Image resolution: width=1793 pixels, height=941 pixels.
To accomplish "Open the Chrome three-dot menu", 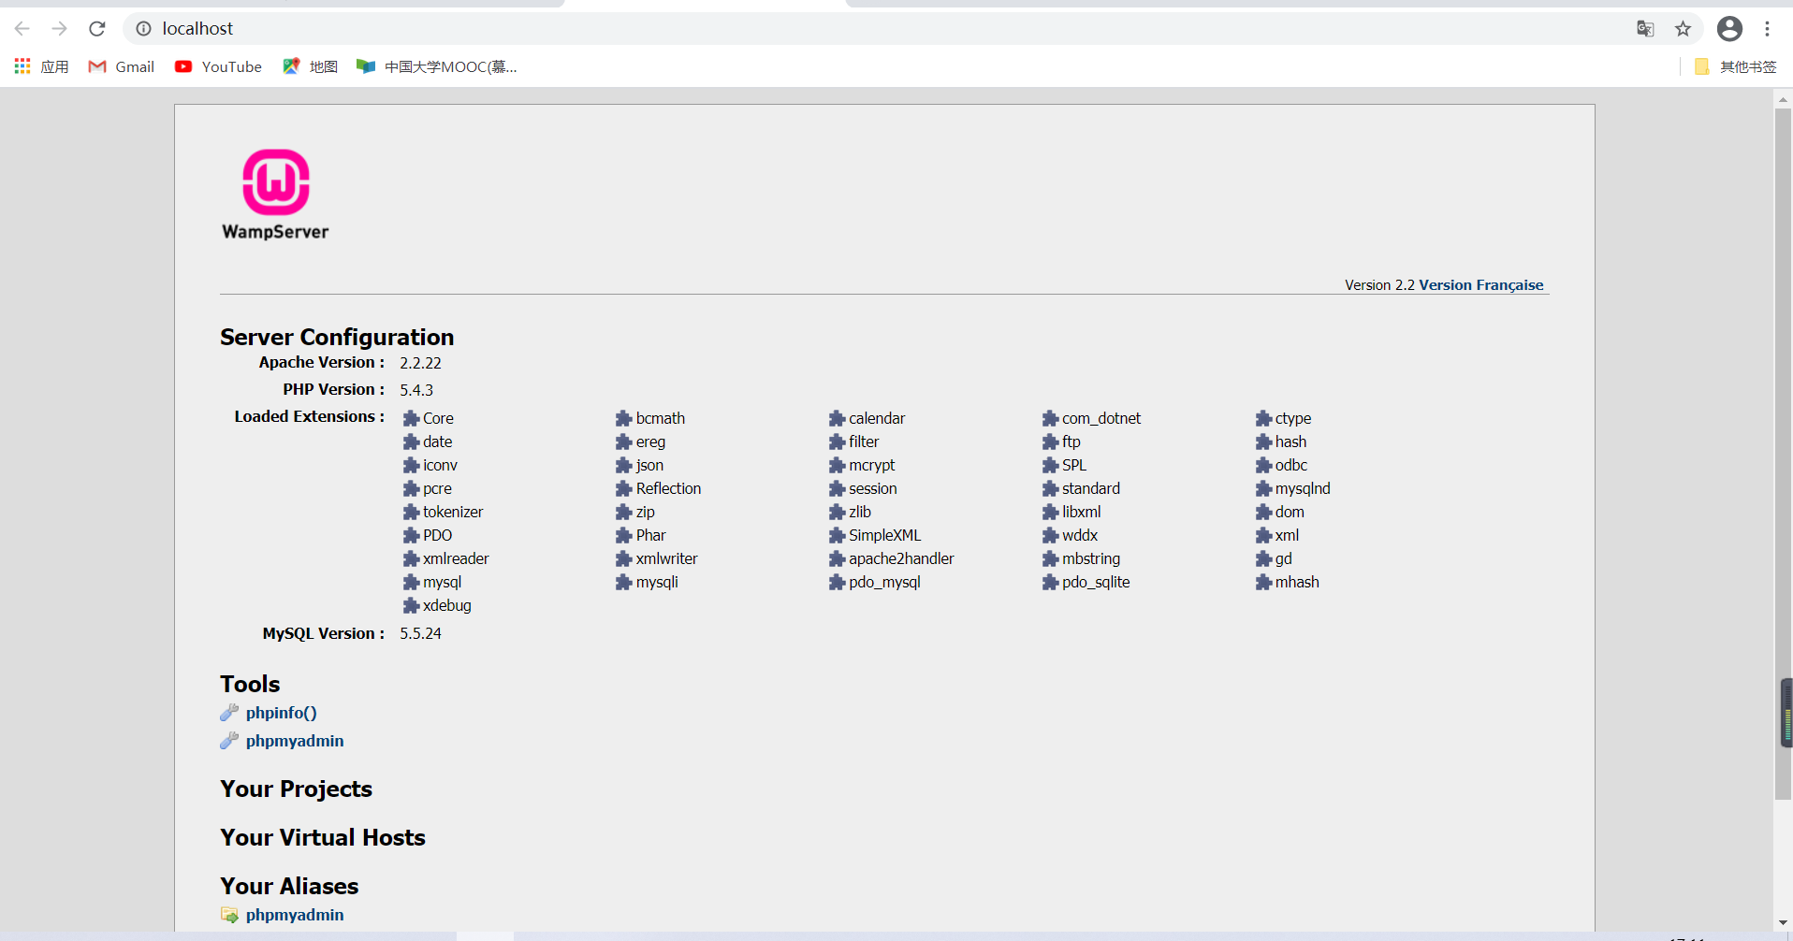I will [1767, 29].
